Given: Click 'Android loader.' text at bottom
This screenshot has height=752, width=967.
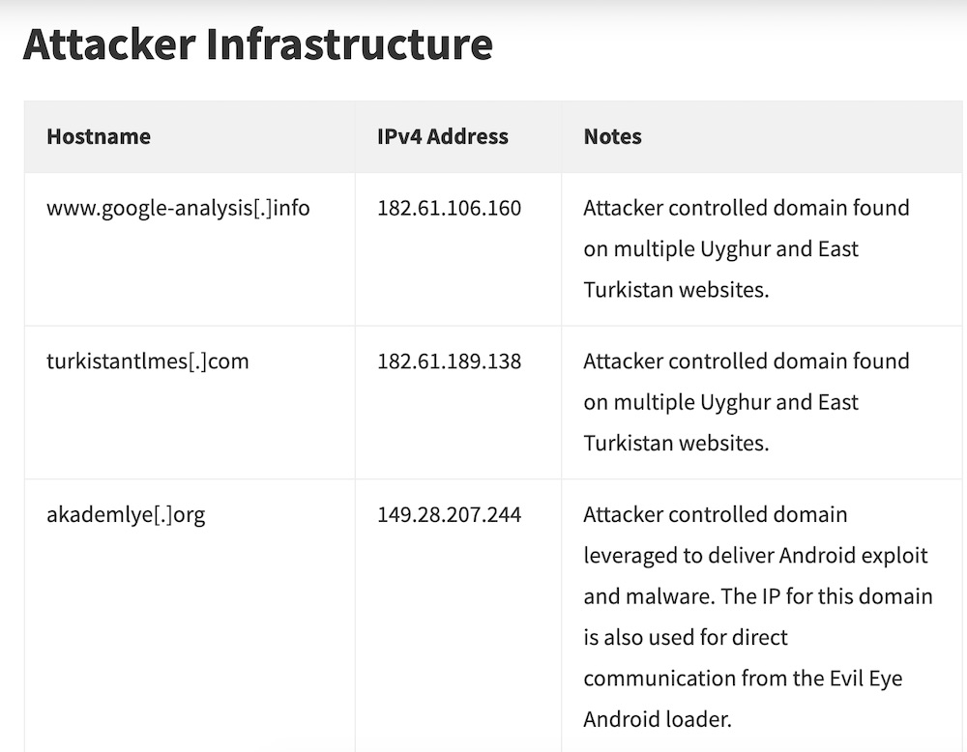Looking at the screenshot, I should coord(658,719).
